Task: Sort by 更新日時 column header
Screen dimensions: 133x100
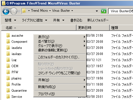Action: 93,27
